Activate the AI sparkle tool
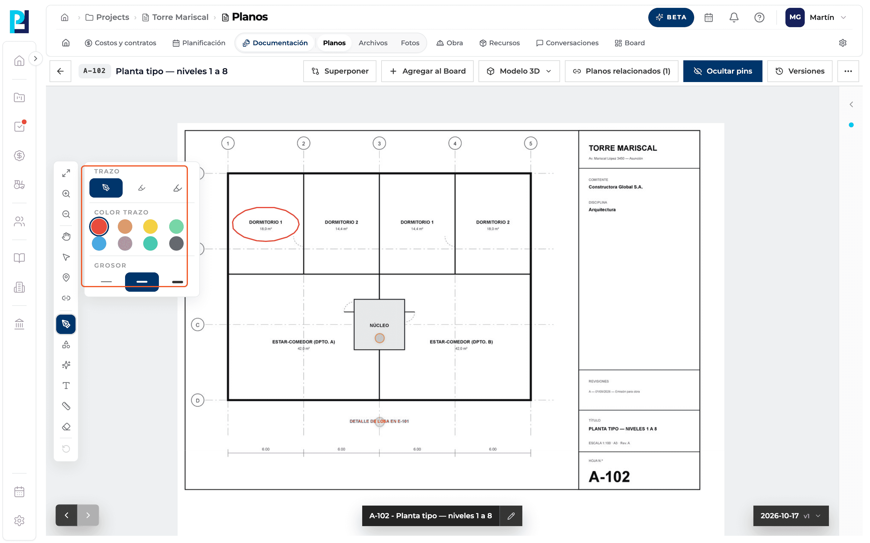870x543 pixels. (66, 365)
